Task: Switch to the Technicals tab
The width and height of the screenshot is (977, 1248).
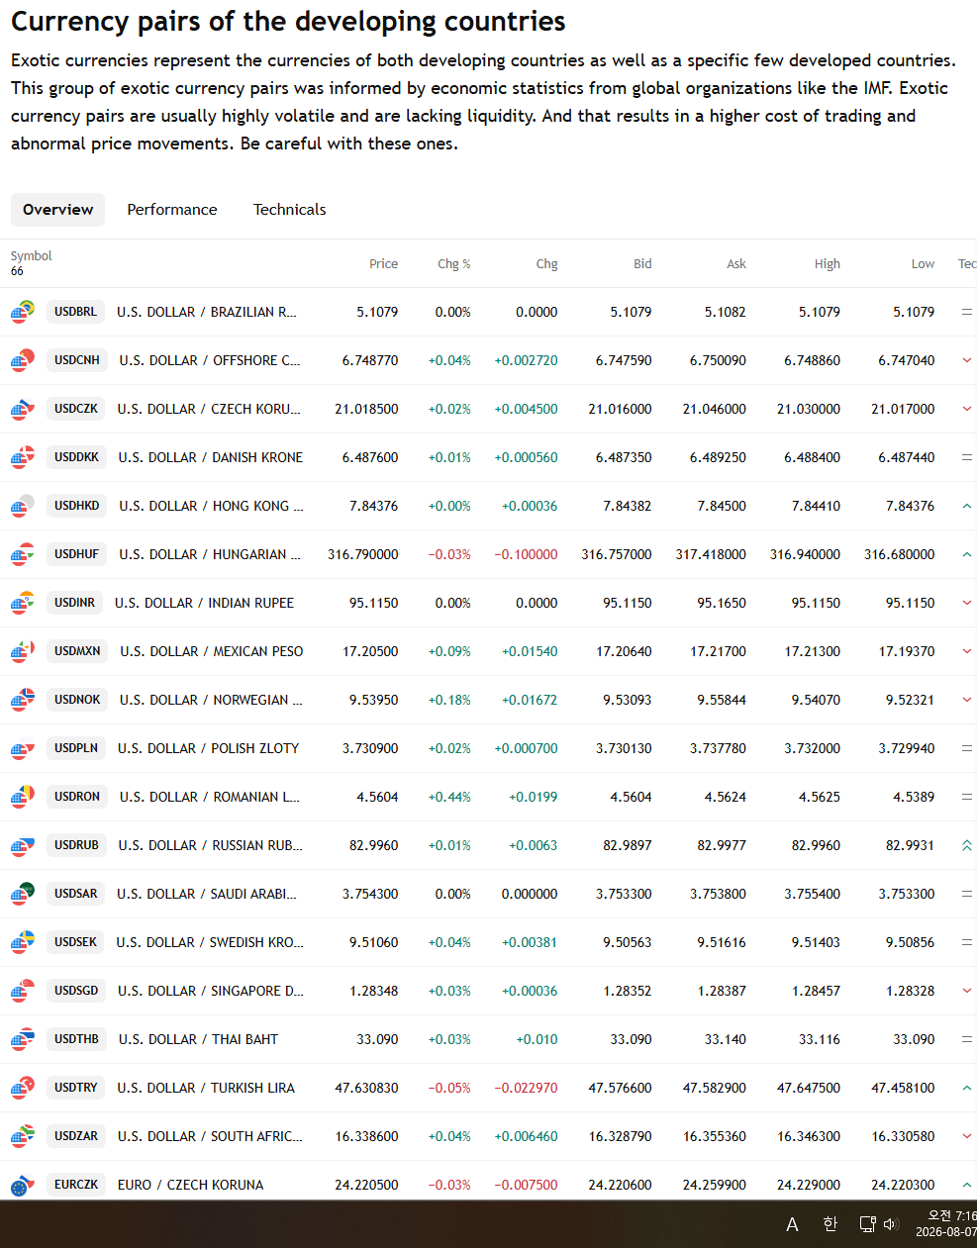Action: click(289, 210)
